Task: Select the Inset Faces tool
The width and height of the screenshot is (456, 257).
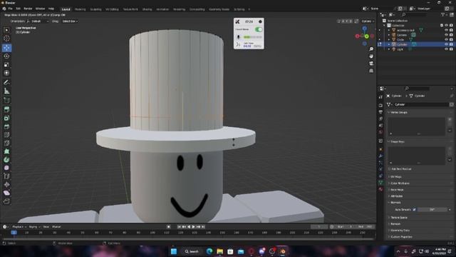Action: pyautogui.click(x=6, y=118)
